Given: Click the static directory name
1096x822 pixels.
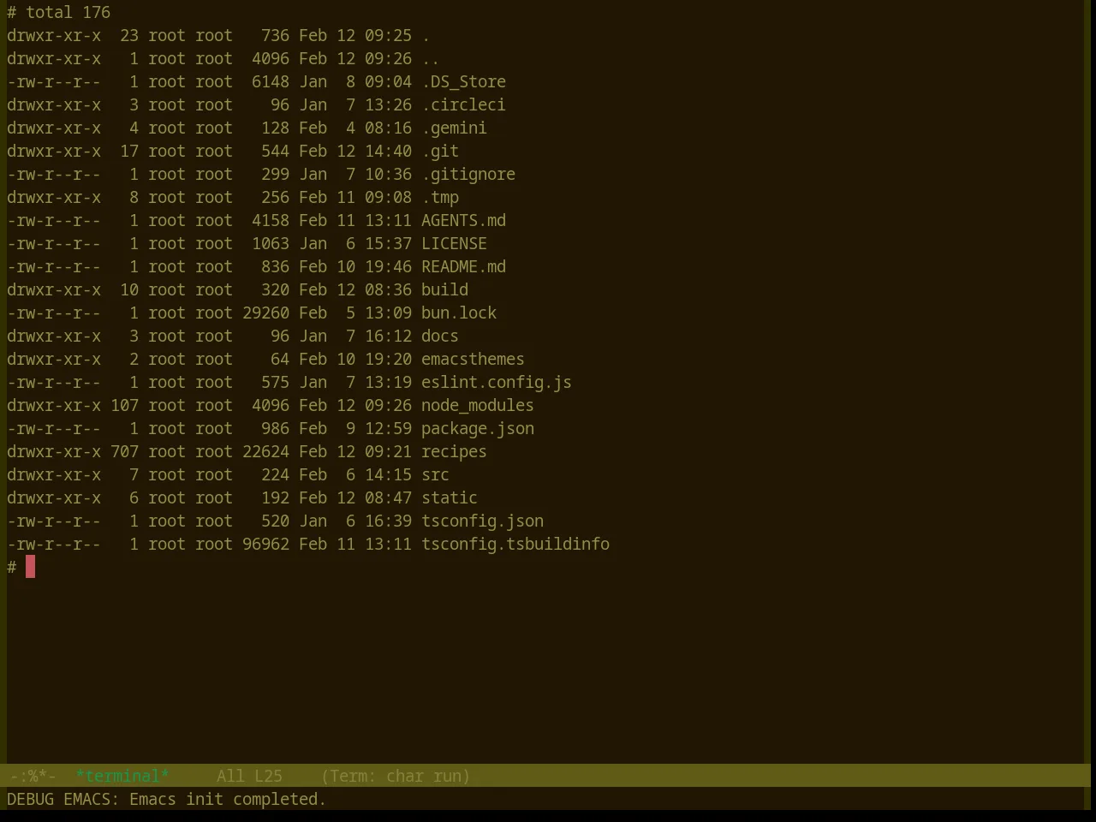Looking at the screenshot, I should click(450, 497).
